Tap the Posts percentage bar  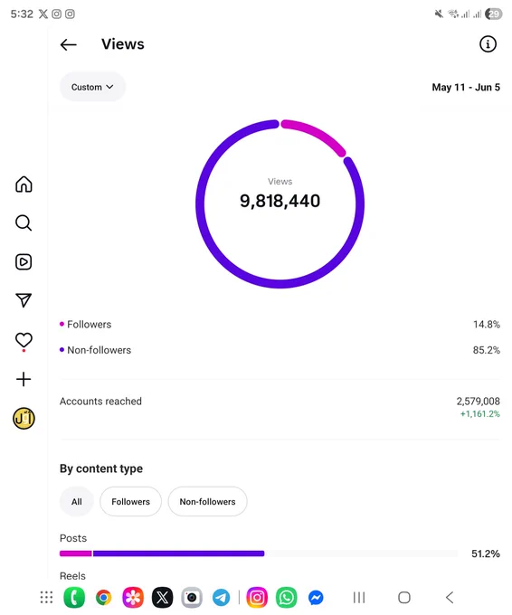(259, 553)
